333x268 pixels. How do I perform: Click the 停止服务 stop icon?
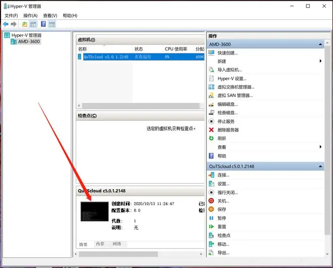[211, 121]
